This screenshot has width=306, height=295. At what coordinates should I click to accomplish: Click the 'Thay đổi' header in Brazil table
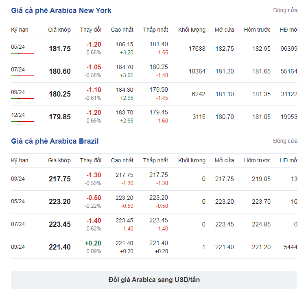click(x=91, y=160)
